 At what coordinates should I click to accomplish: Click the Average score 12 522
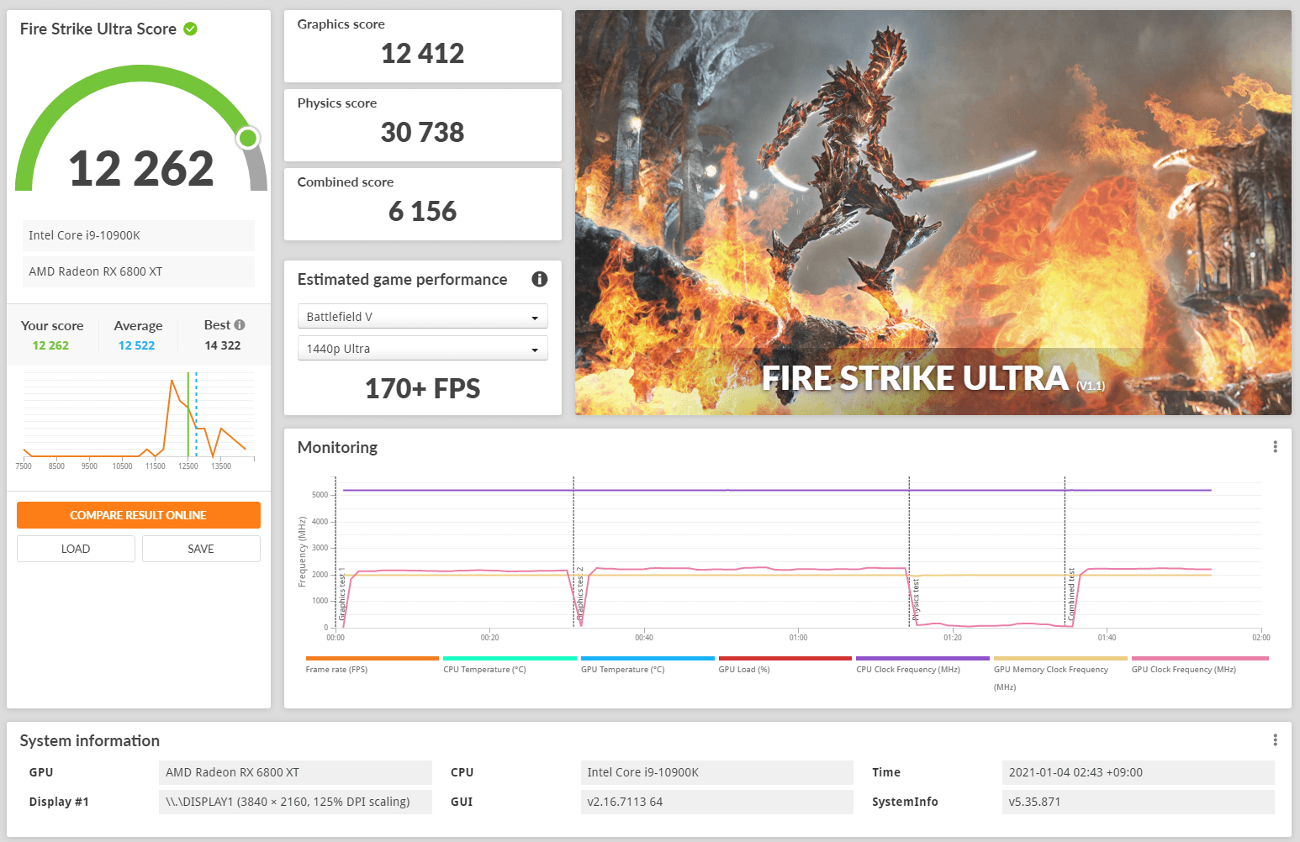pos(137,345)
